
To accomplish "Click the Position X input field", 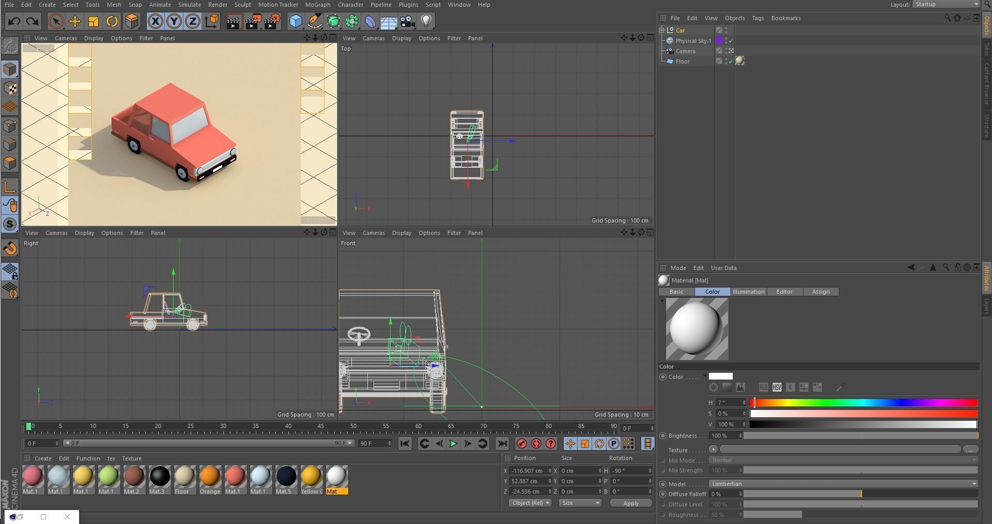I will (x=530, y=471).
